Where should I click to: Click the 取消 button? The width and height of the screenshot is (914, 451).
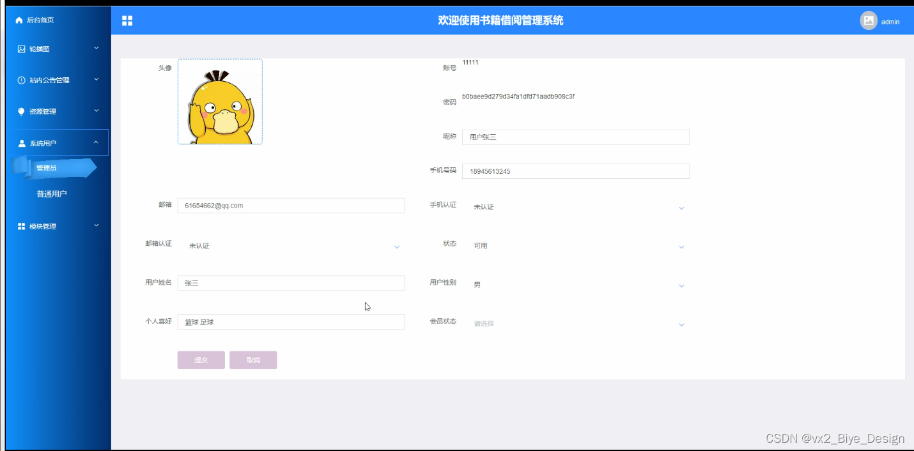(253, 360)
